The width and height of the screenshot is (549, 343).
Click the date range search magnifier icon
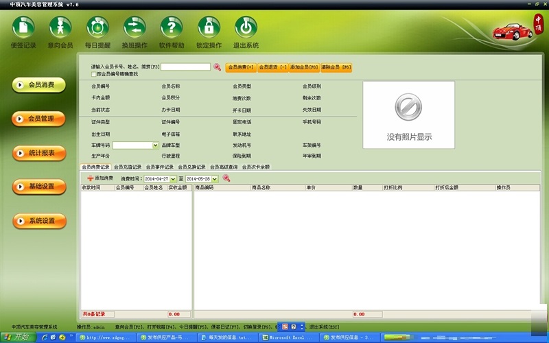click(x=226, y=178)
